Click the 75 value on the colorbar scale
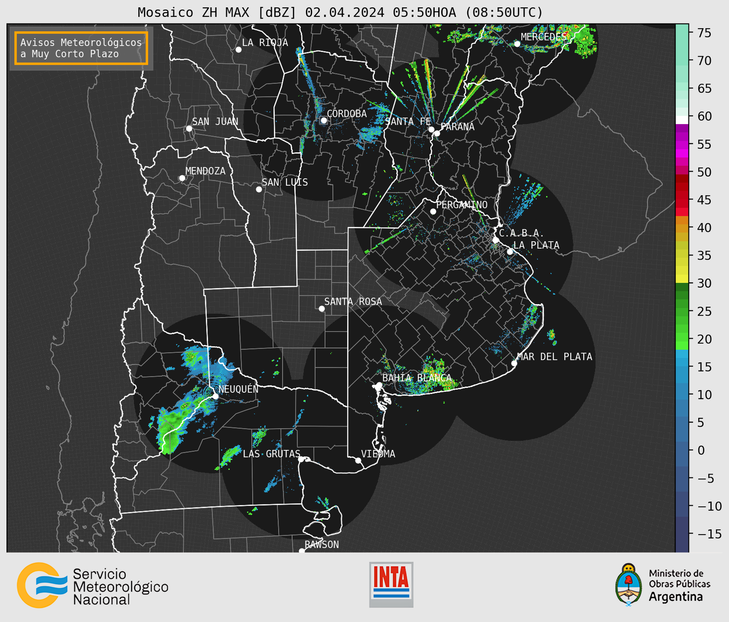The width and height of the screenshot is (729, 622). click(704, 33)
